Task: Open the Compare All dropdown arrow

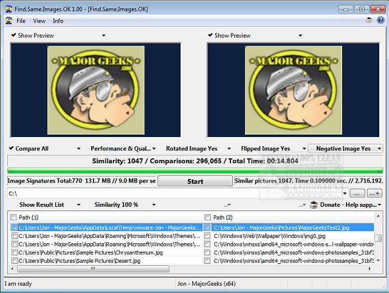Action: pyautogui.click(x=78, y=149)
